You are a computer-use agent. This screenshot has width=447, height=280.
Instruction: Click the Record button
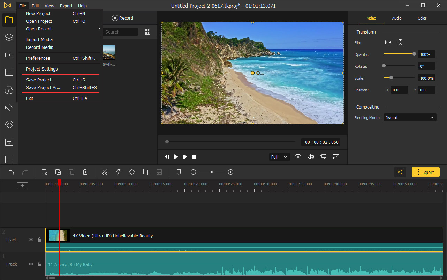123,18
